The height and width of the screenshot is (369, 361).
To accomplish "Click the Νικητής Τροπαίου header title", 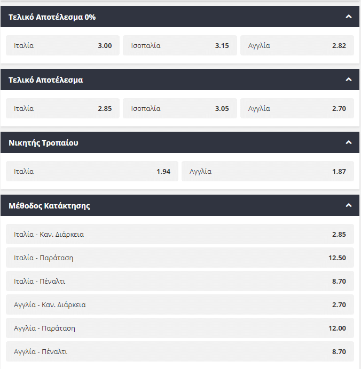I will coord(44,143).
